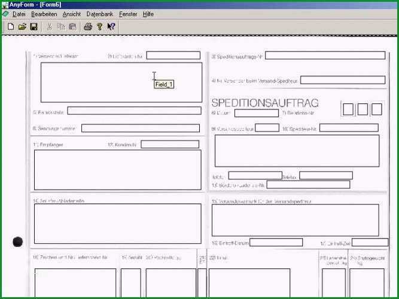This screenshot has width=399, height=299.
Task: Click the Inhalt box in bottom row
Action: [x=249, y=282]
